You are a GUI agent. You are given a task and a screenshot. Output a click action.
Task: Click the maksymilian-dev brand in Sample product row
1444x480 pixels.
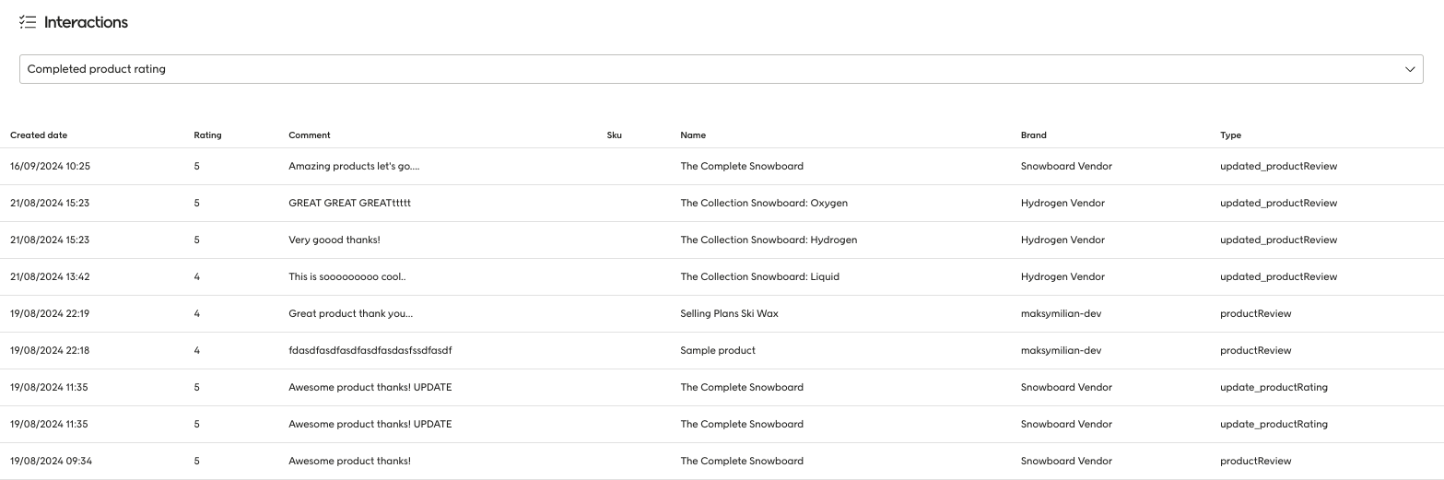click(x=1061, y=351)
